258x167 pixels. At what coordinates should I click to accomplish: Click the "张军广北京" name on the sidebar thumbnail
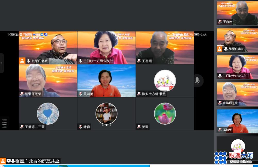coord(236,49)
